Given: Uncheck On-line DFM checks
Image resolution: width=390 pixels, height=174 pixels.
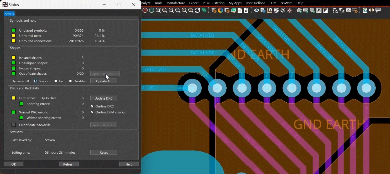Looking at the screenshot, I should [x=92, y=112].
